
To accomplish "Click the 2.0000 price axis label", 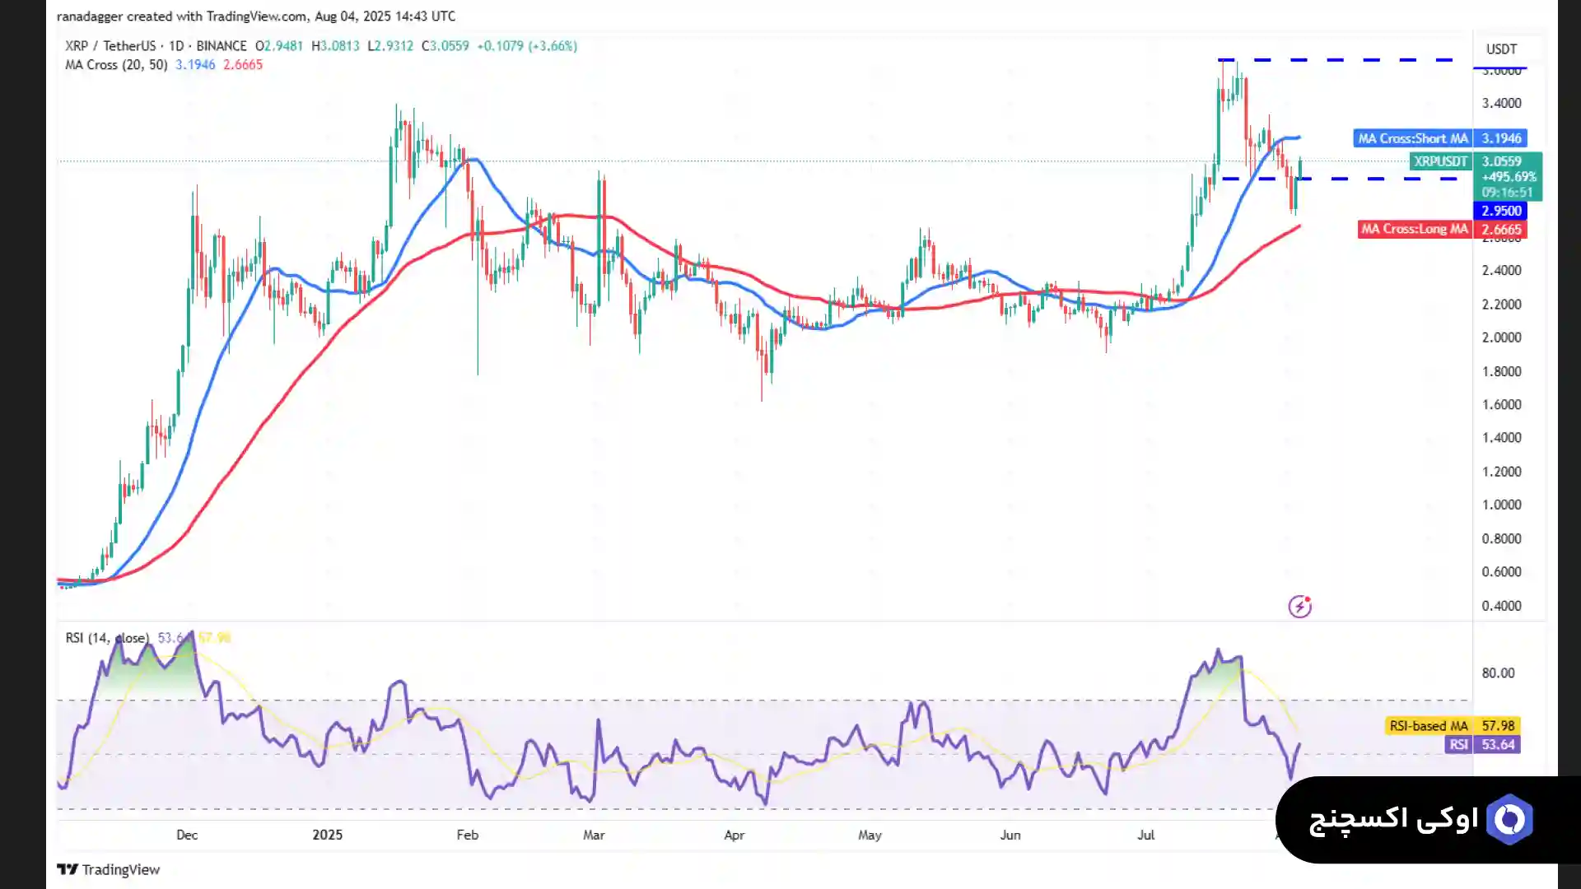I will pyautogui.click(x=1501, y=337).
